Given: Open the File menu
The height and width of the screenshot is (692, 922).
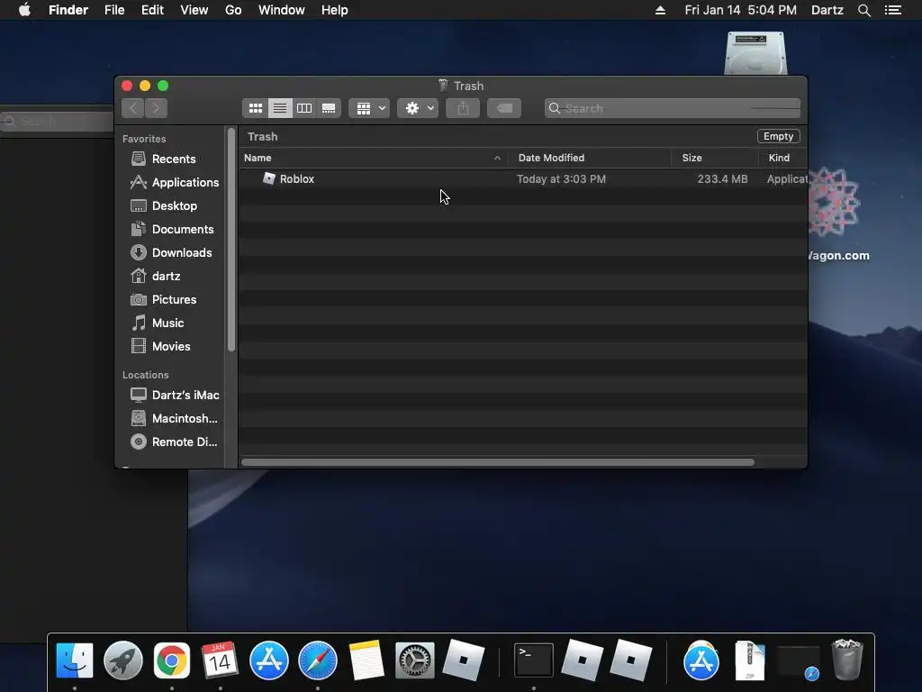Looking at the screenshot, I should tap(114, 10).
